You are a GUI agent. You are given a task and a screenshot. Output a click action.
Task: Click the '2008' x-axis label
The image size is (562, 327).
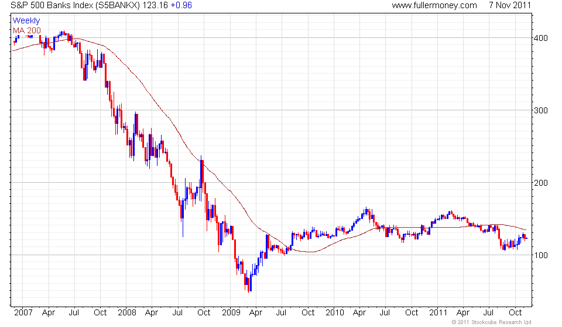tap(127, 312)
